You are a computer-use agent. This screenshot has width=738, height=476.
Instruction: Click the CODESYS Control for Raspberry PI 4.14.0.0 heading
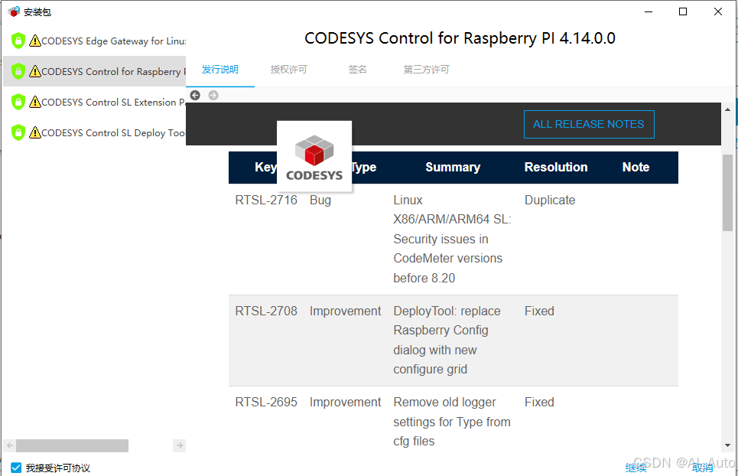460,38
